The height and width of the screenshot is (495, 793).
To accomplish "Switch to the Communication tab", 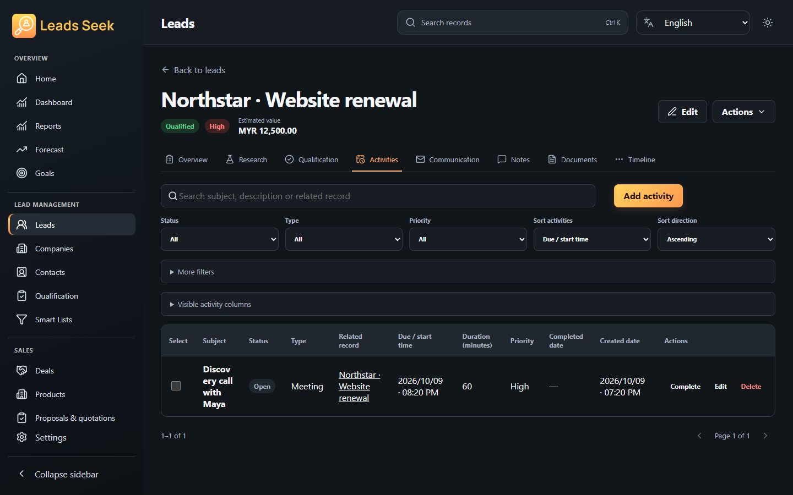I will click(x=448, y=159).
